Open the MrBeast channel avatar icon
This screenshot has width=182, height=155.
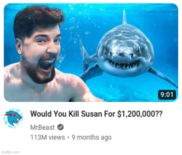pyautogui.click(x=14, y=118)
